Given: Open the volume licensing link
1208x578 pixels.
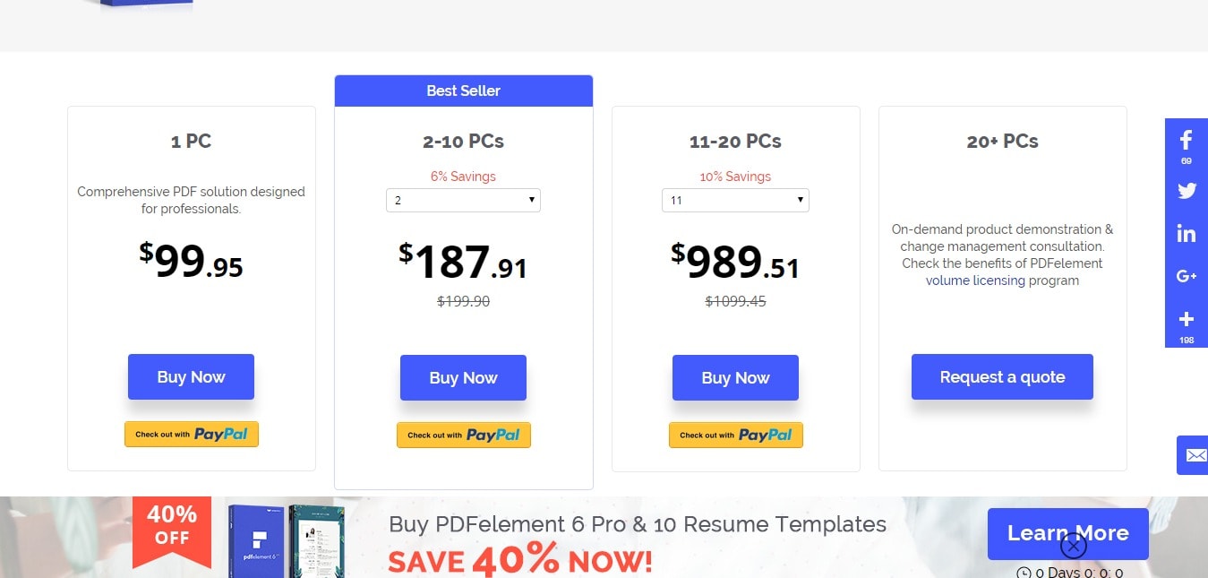Looking at the screenshot, I should tap(975, 280).
